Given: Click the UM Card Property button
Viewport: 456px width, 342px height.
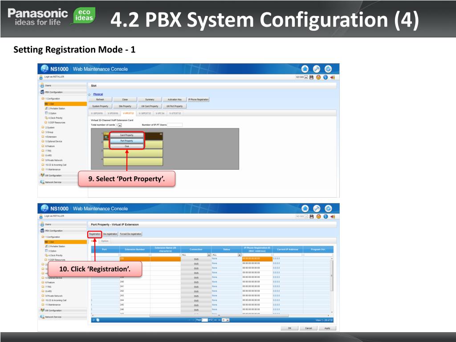Looking at the screenshot, I should [150, 106].
